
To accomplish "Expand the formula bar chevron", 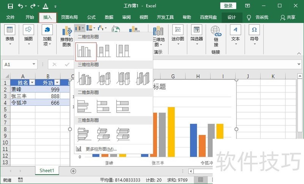I will 299,64.
